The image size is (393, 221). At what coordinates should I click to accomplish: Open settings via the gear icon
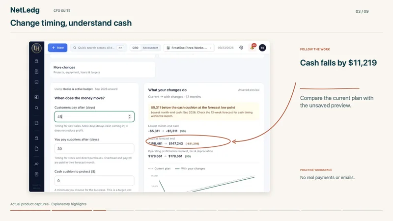241,48
